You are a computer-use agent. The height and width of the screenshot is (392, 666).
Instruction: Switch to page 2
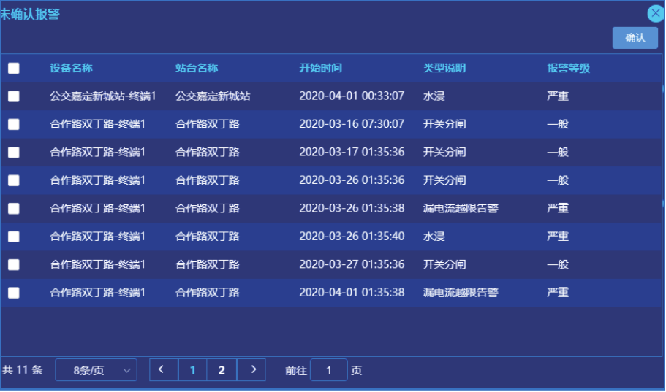click(222, 370)
